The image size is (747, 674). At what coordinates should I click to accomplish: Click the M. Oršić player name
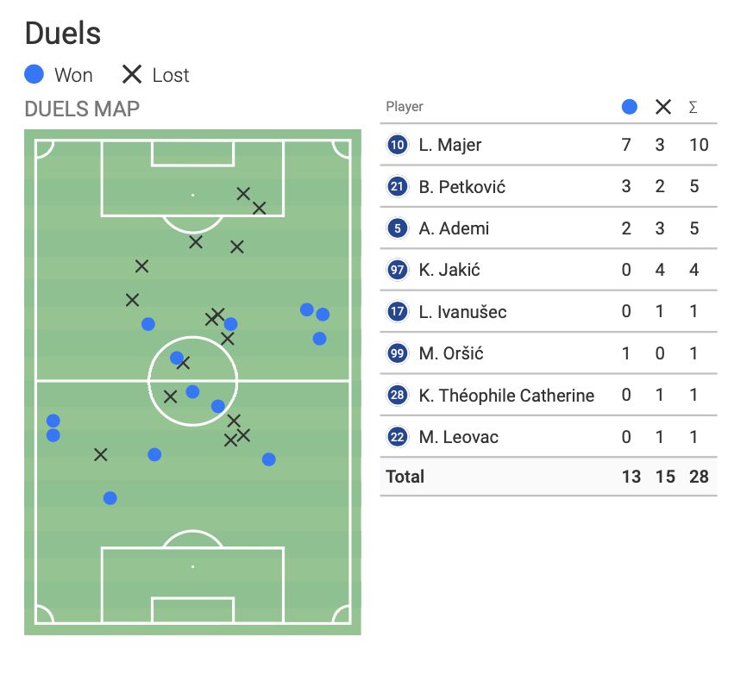click(451, 353)
